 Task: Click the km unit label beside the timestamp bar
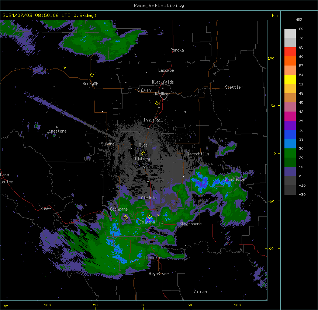[275, 15]
